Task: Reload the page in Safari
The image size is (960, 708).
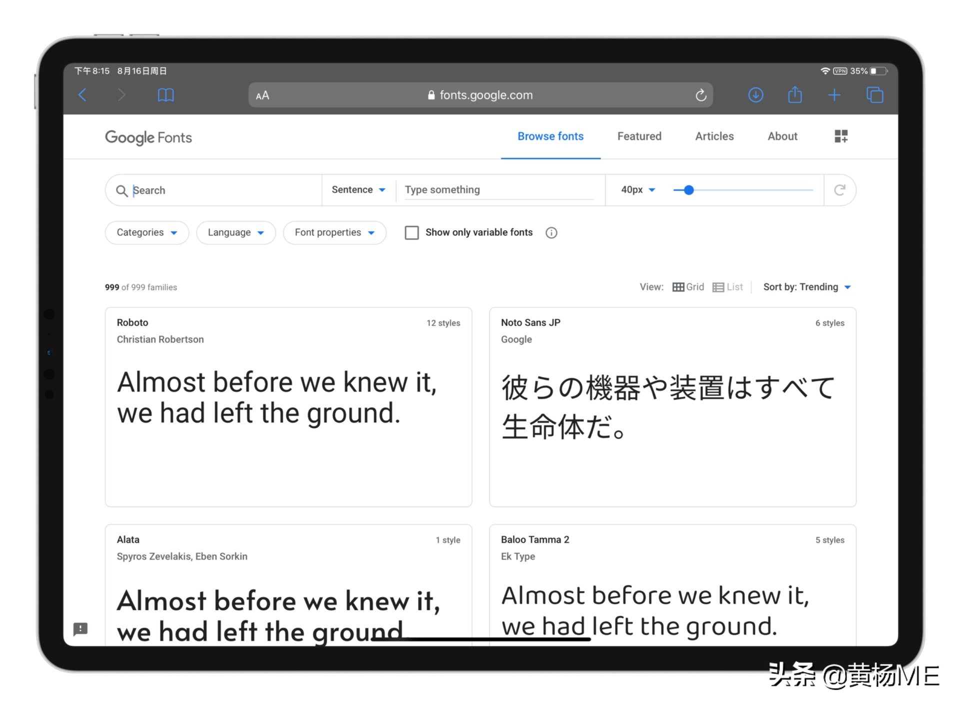Action: pos(701,95)
